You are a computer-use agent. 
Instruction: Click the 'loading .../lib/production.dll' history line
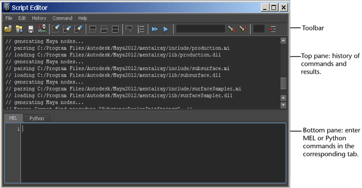point(113,55)
